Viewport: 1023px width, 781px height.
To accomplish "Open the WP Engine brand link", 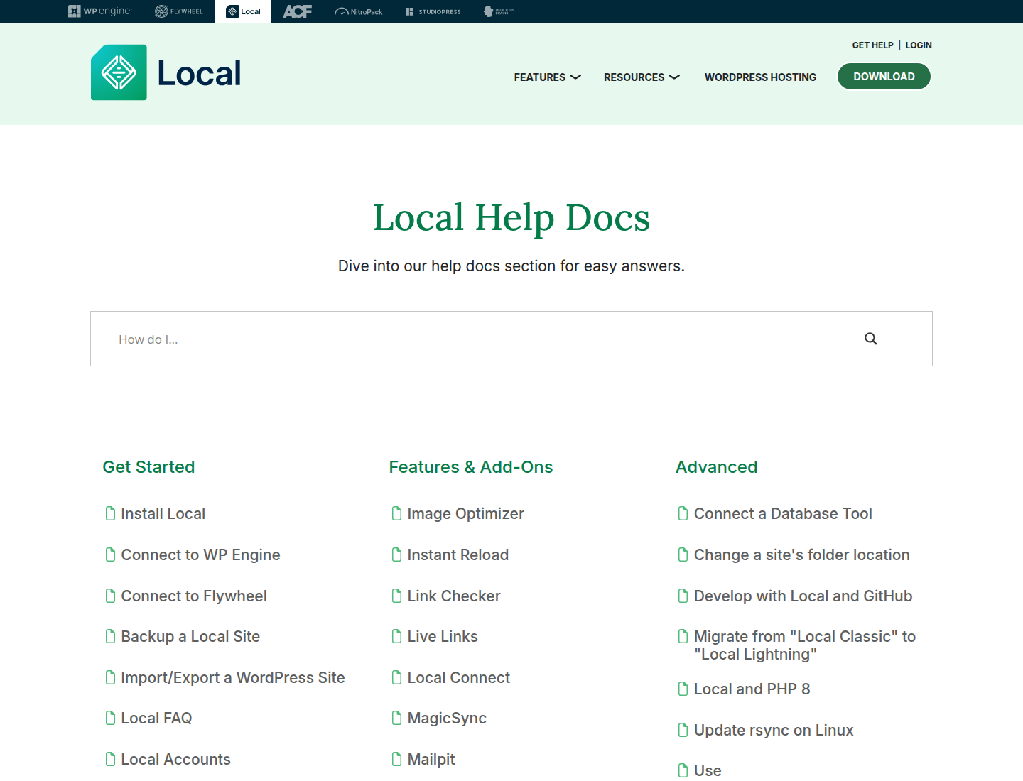I will point(99,11).
